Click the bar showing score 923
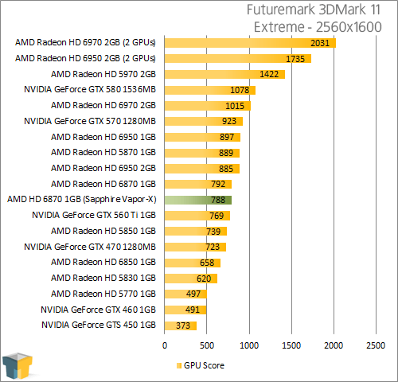The image size is (398, 382). click(204, 122)
